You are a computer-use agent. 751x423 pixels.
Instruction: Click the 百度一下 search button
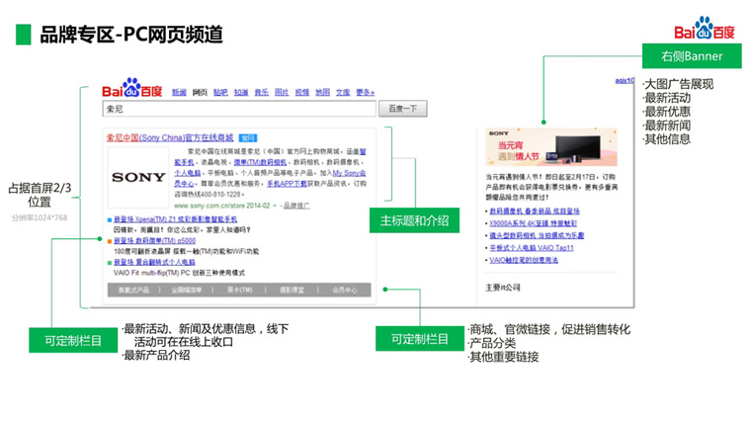[x=403, y=109]
